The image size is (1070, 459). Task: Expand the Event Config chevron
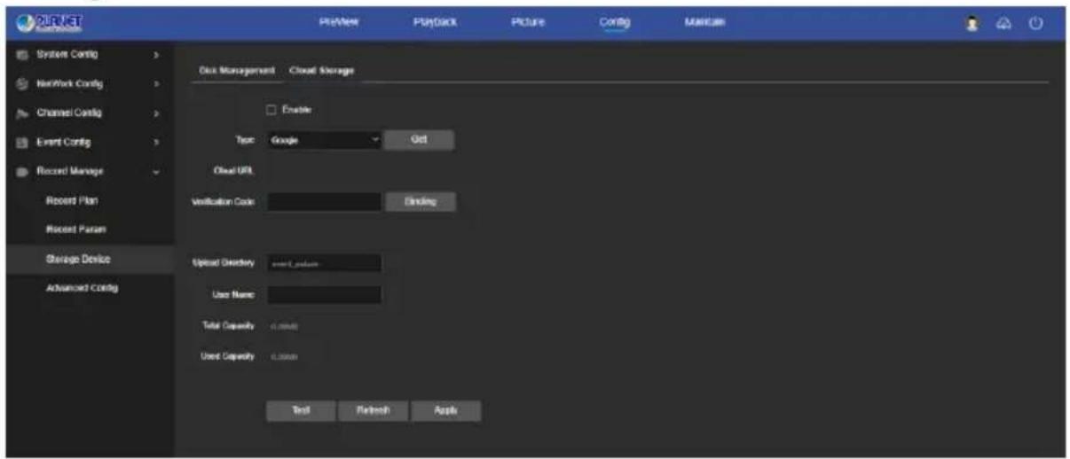pyautogui.click(x=156, y=141)
